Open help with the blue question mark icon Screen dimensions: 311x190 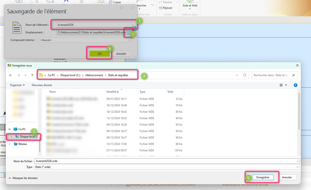pyautogui.click(x=295, y=85)
